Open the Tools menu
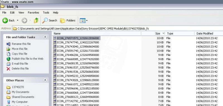The height and width of the screenshot is (106, 223). coord(46,13)
